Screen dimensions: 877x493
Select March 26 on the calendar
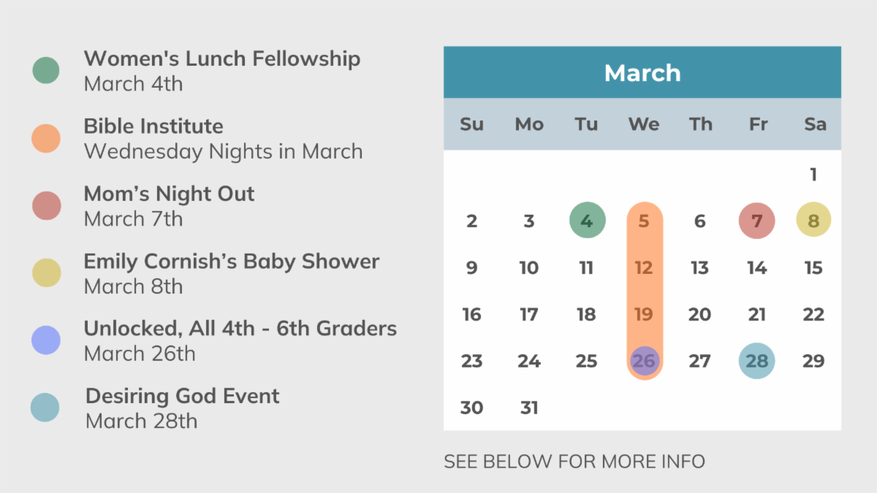(x=644, y=361)
